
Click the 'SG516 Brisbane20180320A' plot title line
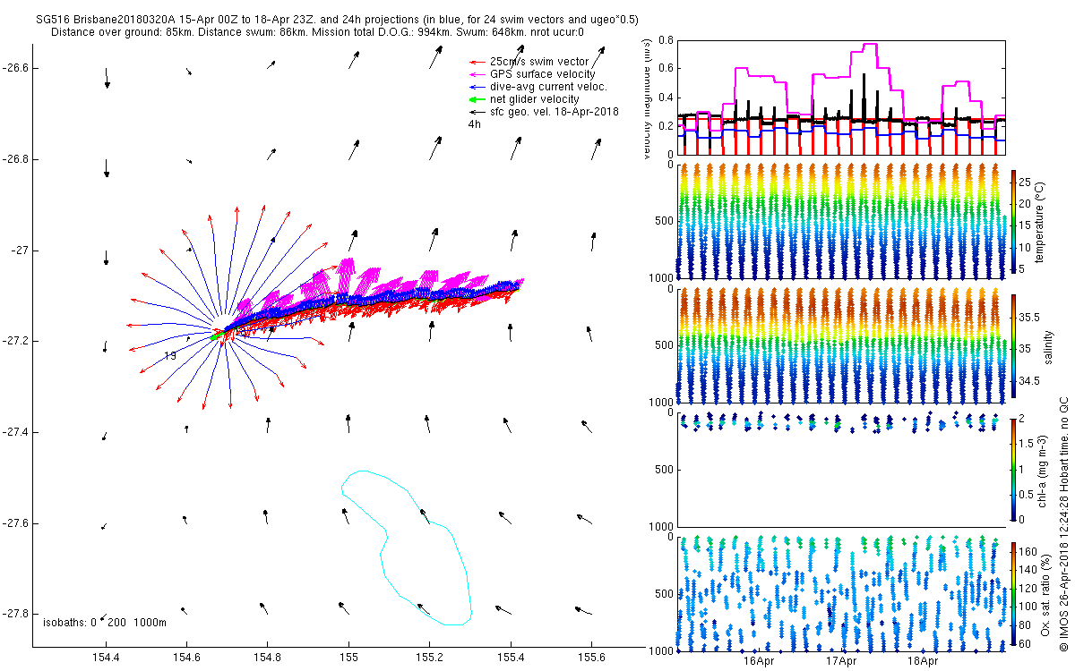point(338,19)
